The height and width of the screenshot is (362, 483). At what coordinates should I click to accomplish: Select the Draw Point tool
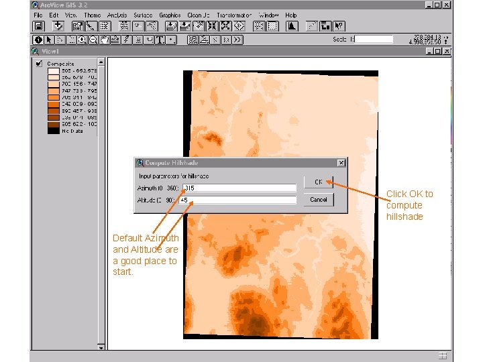[x=171, y=40]
